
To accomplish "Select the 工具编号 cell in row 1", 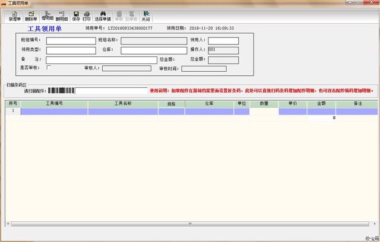I will point(54,111).
